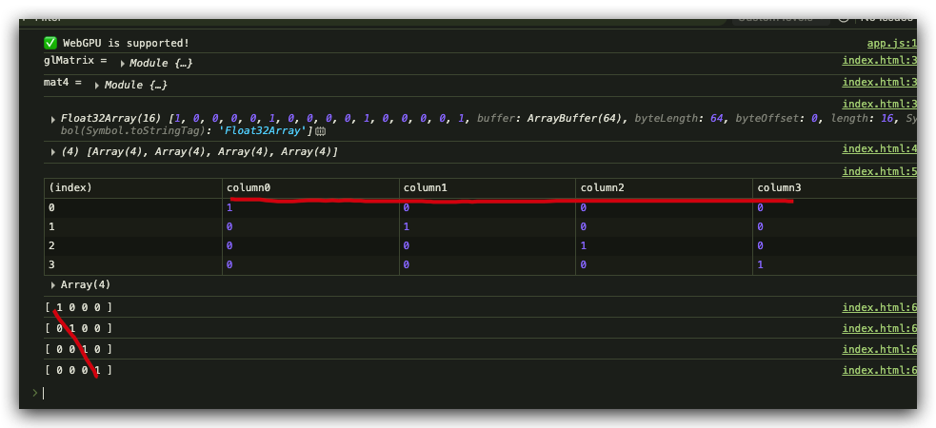The height and width of the screenshot is (428, 936).
Task: Sort table by (index) header
Action: tap(133, 187)
